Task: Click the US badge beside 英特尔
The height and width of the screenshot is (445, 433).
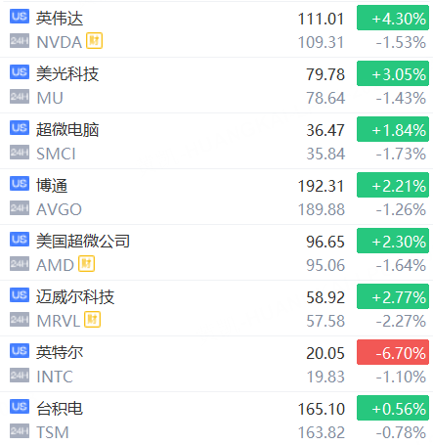Action: [x=20, y=351]
